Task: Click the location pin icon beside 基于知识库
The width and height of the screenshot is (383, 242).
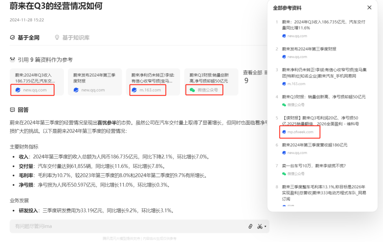Action: [57, 37]
